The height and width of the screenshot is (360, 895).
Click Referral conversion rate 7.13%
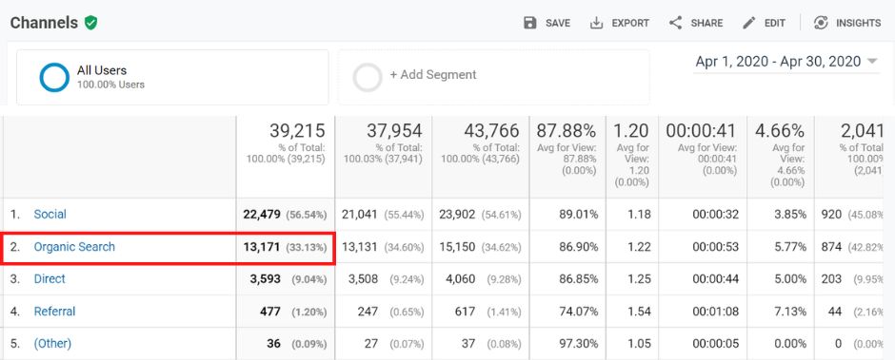pyautogui.click(x=790, y=312)
